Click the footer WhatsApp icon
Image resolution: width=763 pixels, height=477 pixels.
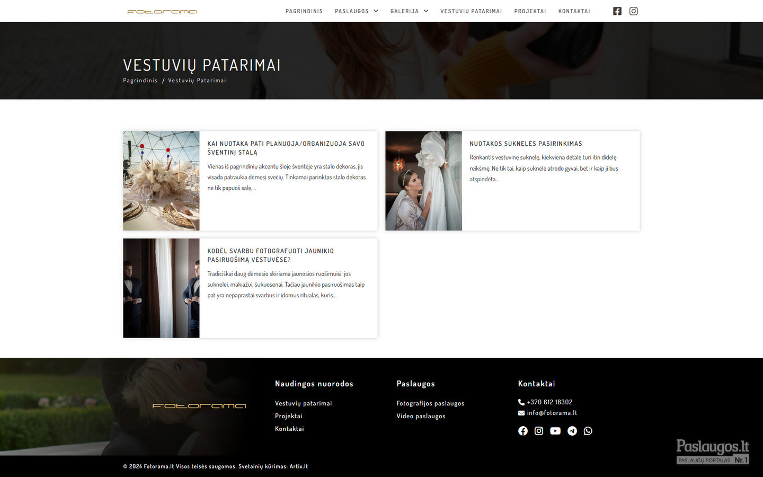(x=588, y=431)
